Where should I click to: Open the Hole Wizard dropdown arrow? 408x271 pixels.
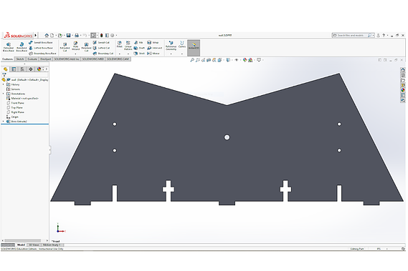tap(76, 54)
